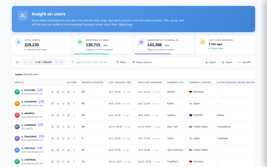The image size is (267, 167).
Task: Expand the Show columns dropdown
Action: 144,62
